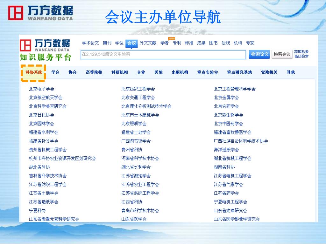Click 北京理化分析测试技术学会

[146, 106]
